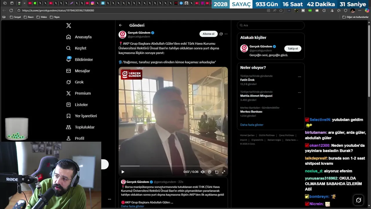Toggle picture-in-picture for the video
This screenshot has height=209, width=371.
pos(217,172)
